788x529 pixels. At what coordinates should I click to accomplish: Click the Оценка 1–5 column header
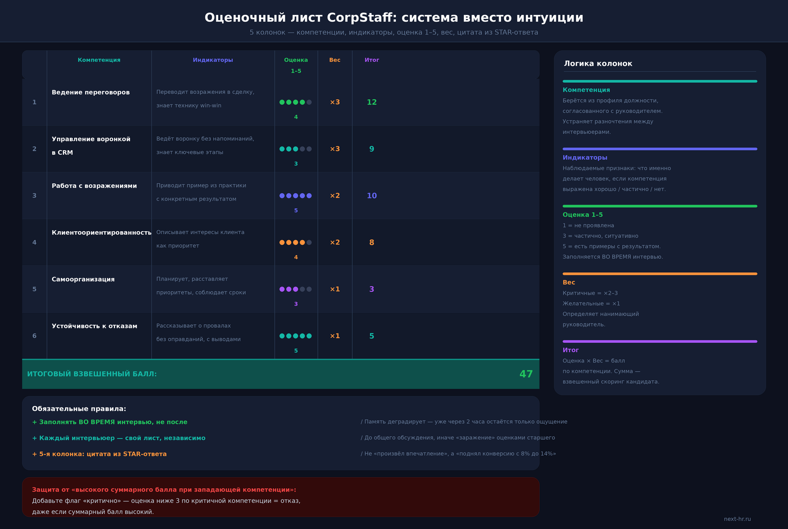tap(296, 66)
